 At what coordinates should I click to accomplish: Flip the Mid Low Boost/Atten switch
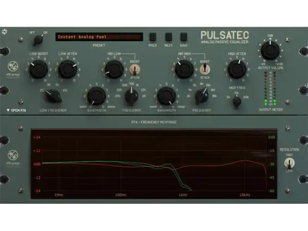coord(134,70)
